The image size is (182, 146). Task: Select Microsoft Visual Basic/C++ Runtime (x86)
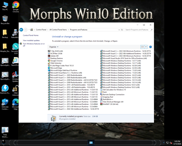[x=65, y=73]
